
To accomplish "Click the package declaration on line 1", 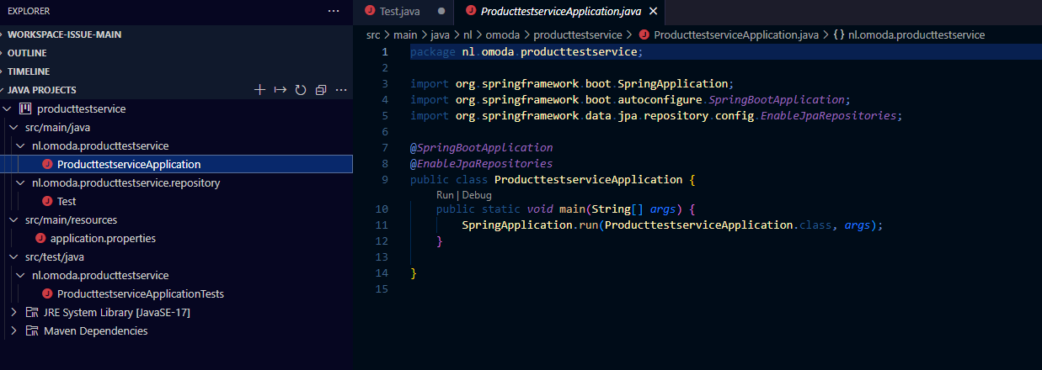I will pyautogui.click(x=526, y=51).
